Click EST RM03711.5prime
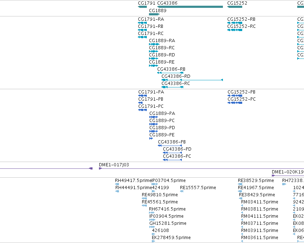Viewport: 304px width, 243px height. pos(260,223)
